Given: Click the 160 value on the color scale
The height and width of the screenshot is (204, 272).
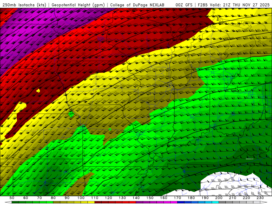Looking at the screenshot, I should (164, 198).
